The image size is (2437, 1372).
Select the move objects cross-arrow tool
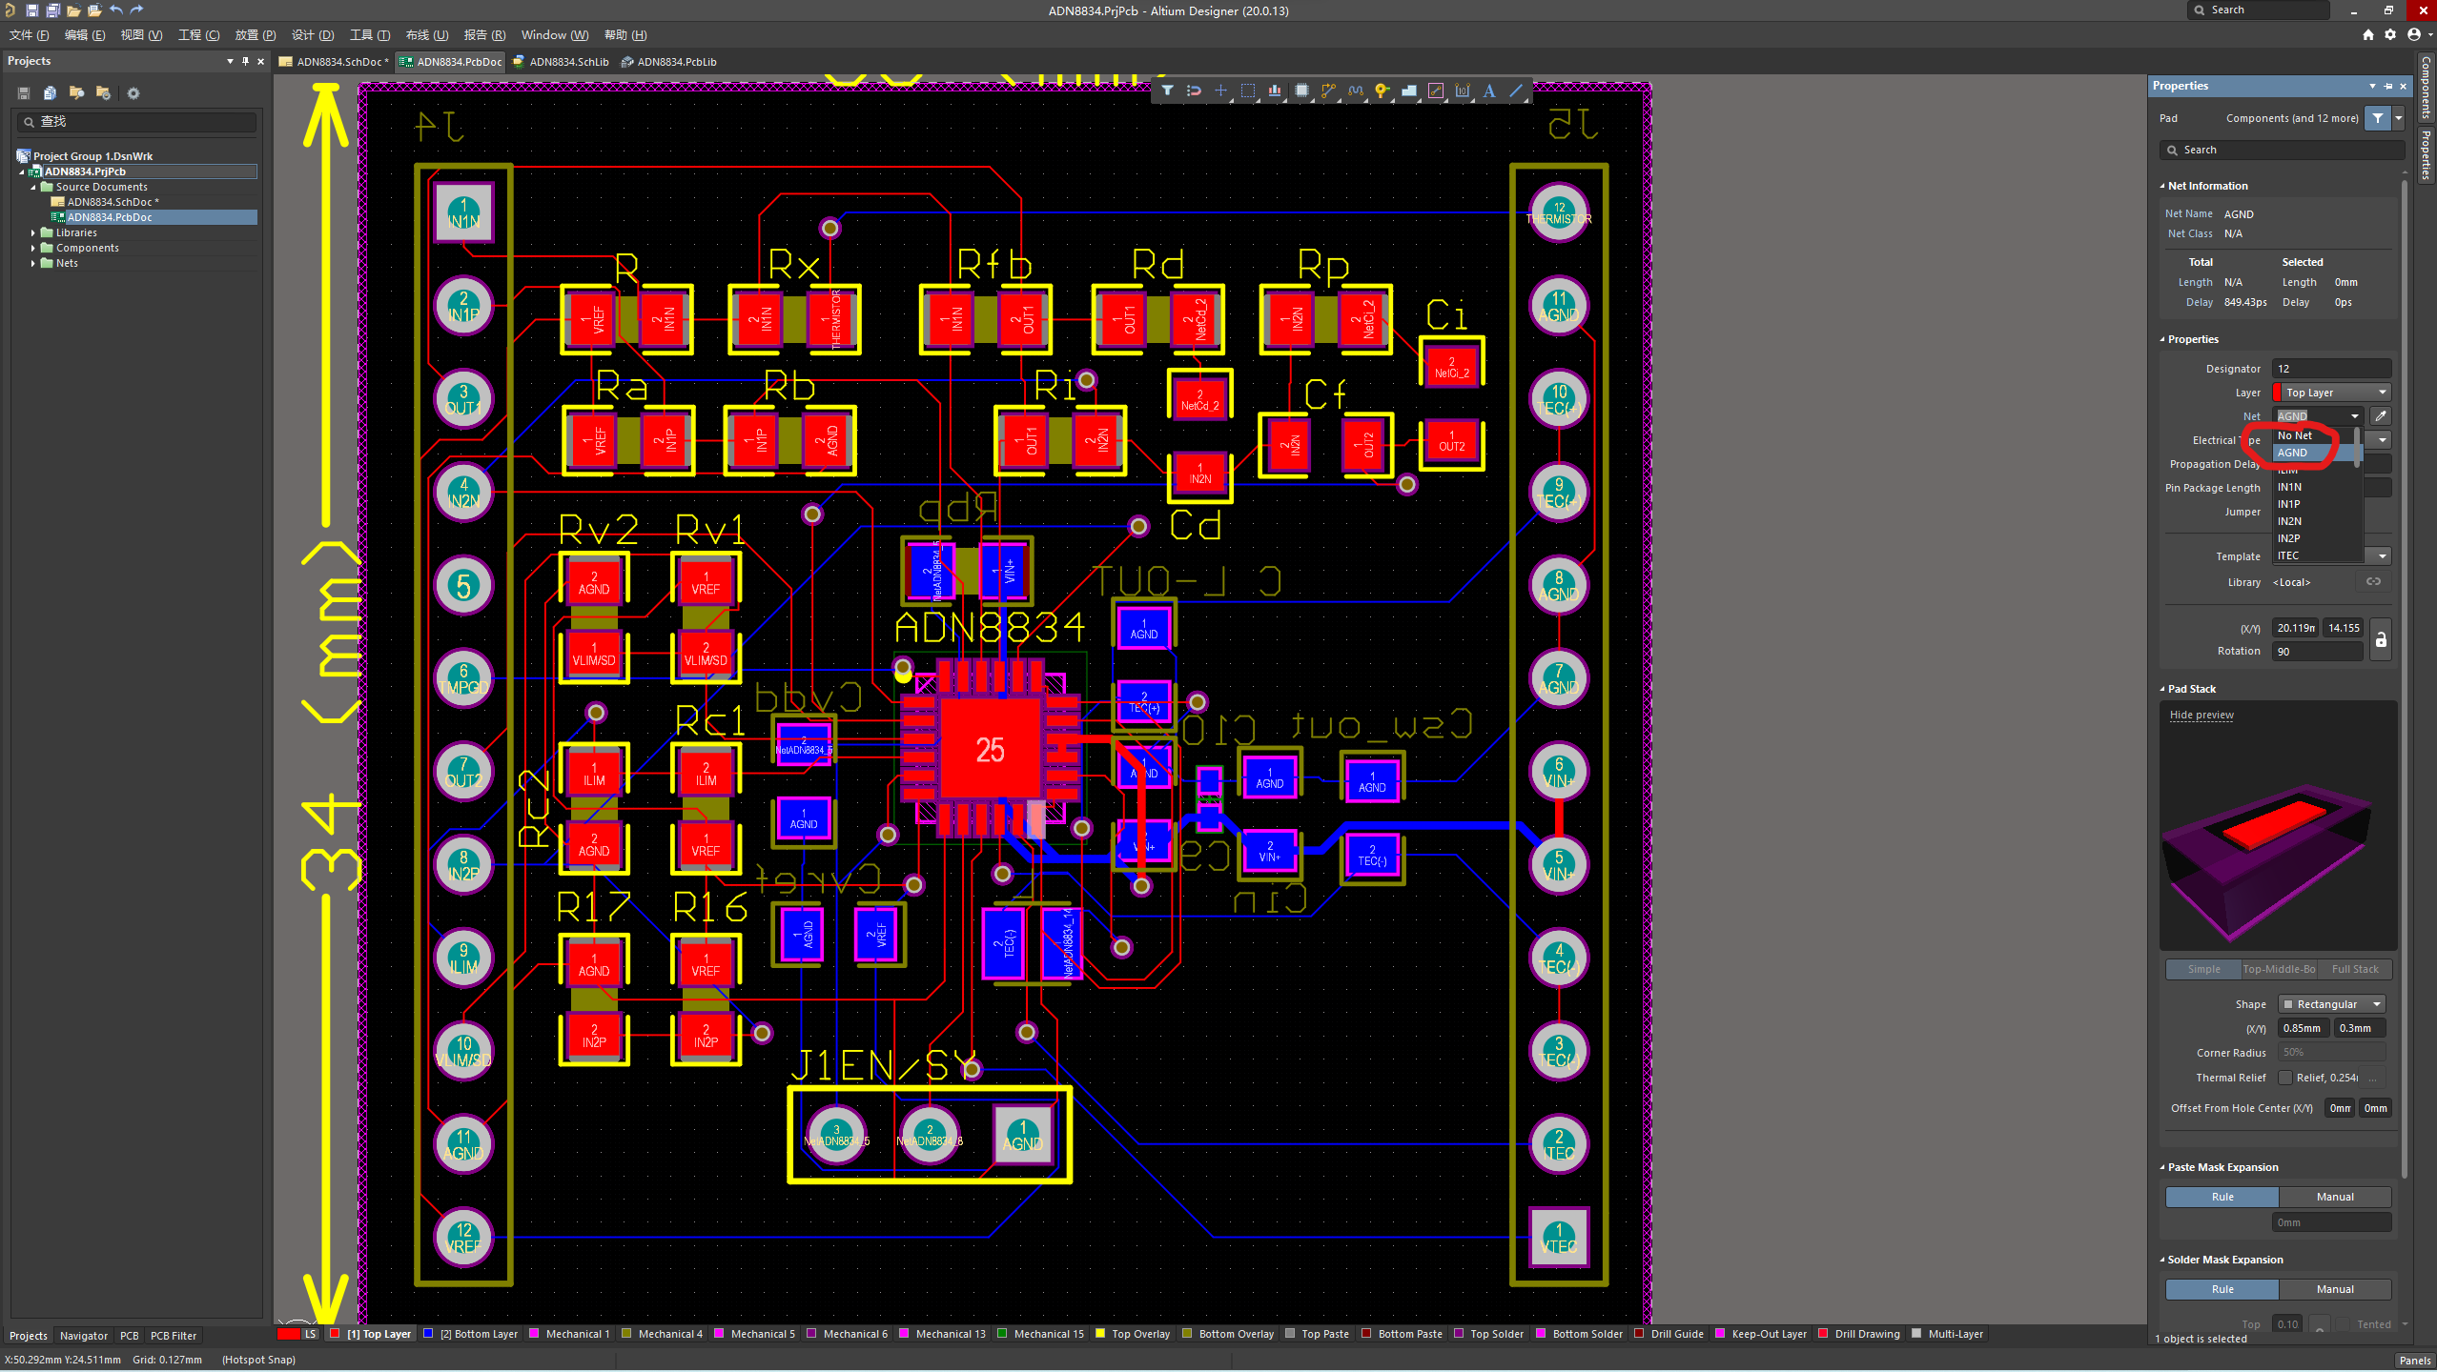1220,91
